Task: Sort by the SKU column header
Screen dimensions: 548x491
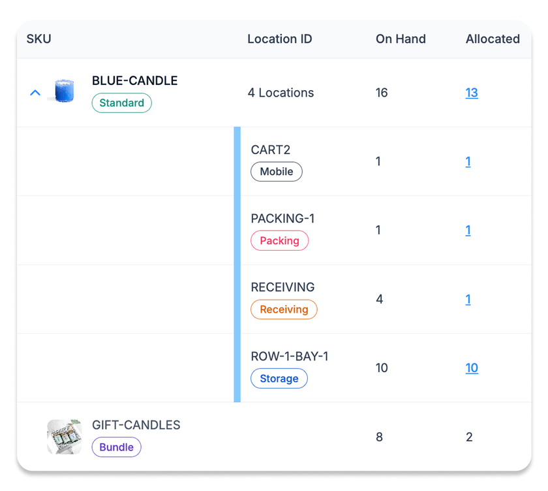Action: [38, 39]
